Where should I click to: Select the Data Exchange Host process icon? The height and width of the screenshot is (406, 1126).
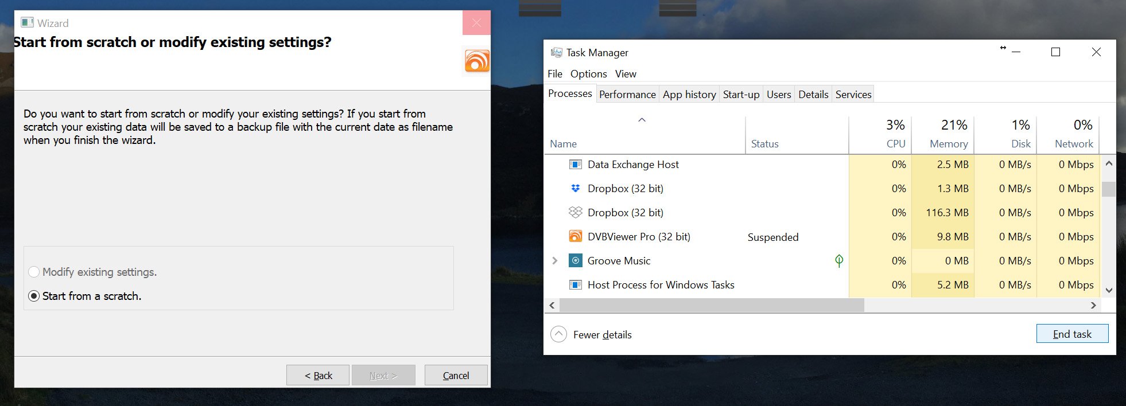tap(575, 165)
